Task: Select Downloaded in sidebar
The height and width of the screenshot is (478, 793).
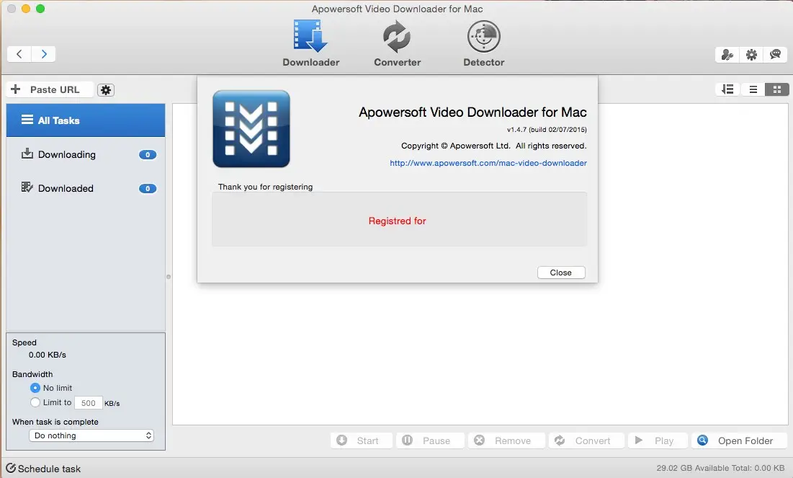Action: click(x=86, y=188)
